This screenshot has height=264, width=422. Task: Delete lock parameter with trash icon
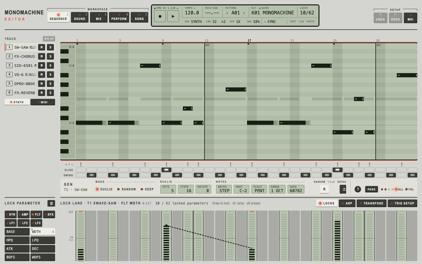point(51,203)
